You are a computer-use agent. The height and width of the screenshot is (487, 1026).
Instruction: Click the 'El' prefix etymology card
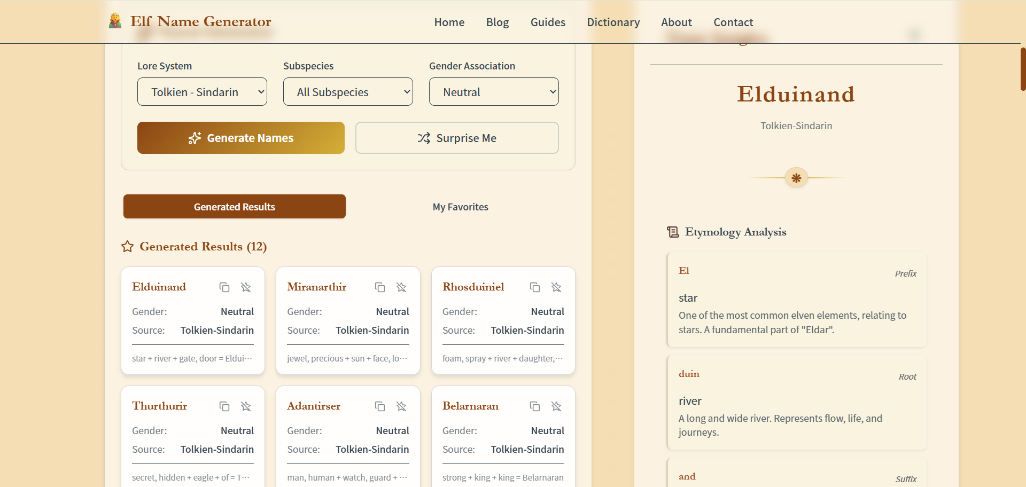click(x=797, y=300)
